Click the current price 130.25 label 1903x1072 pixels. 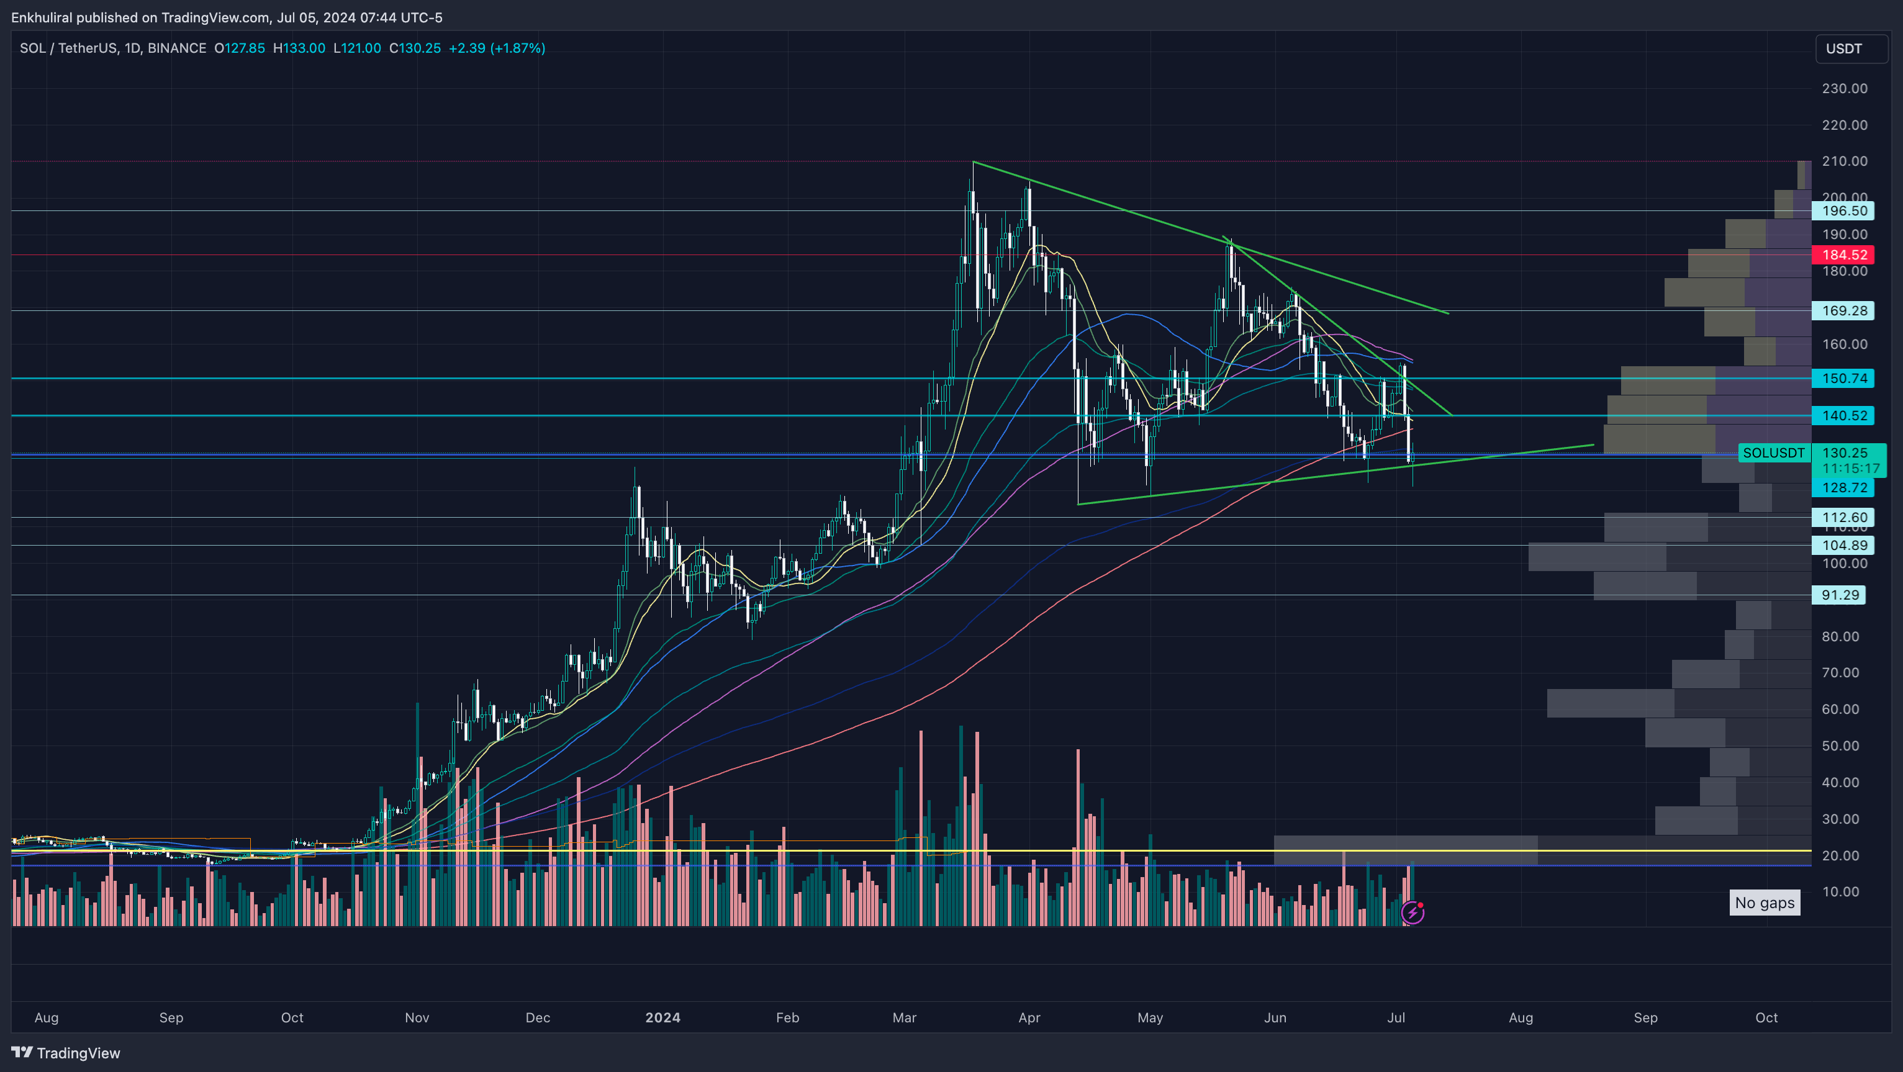pos(1844,452)
